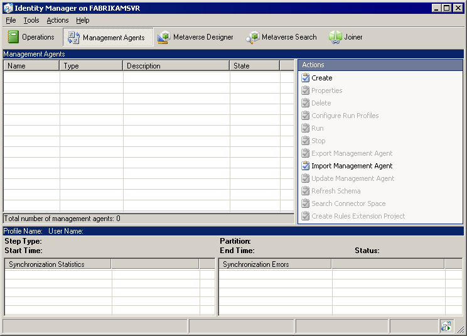Image resolution: width=467 pixels, height=336 pixels.
Task: Click the Search Connector Space icon
Action: pos(305,203)
